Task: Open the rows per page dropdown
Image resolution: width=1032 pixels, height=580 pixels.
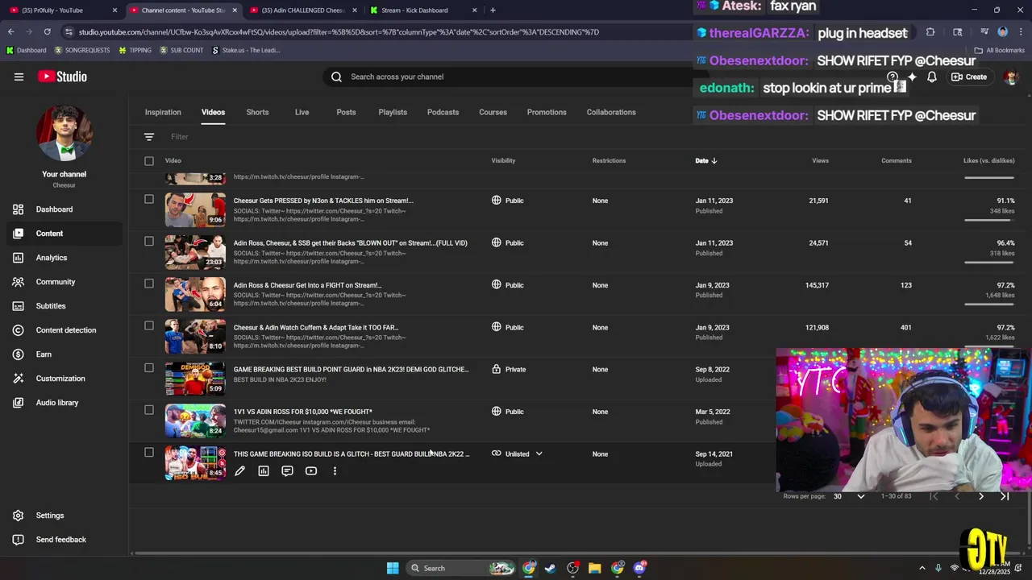Action: point(849,496)
